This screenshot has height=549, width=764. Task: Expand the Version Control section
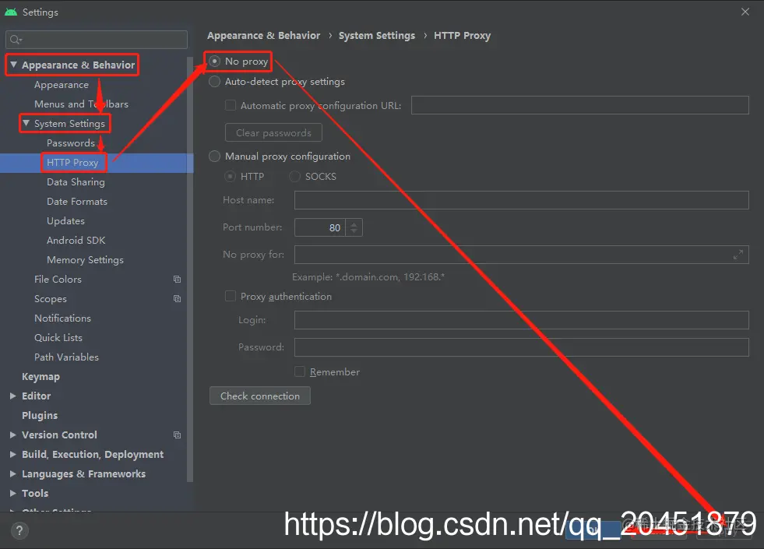(x=13, y=435)
